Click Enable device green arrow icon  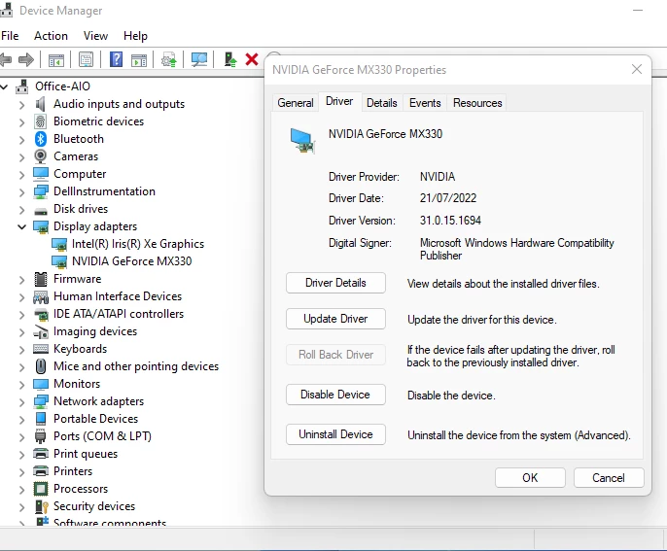[x=230, y=59]
